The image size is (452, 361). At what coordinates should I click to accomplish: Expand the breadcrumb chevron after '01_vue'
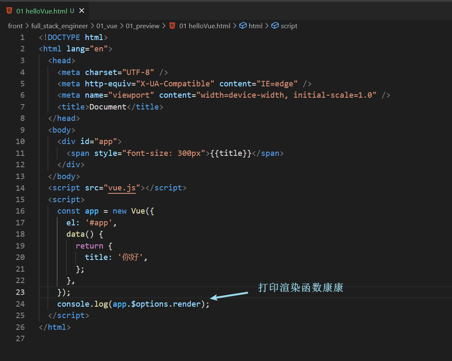pyautogui.click(x=122, y=26)
